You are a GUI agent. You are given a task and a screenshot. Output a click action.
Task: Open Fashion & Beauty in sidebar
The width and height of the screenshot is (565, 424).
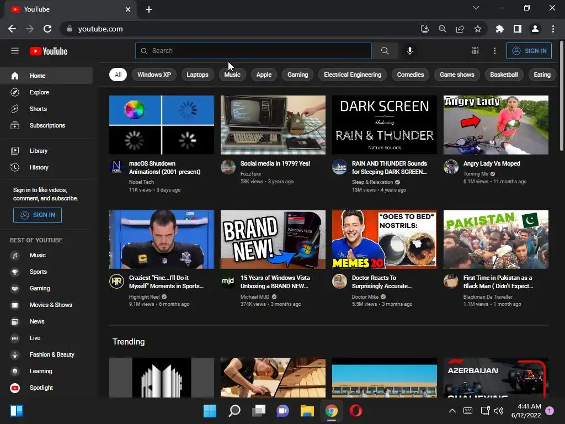coord(46,355)
